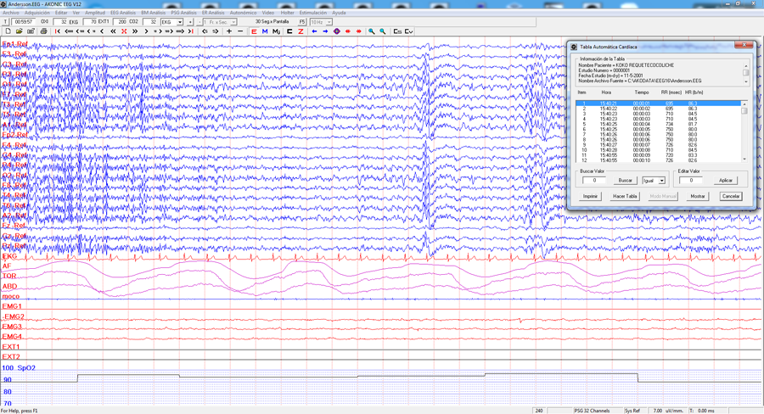Click the Buscar button in the cardiac table
Screen dimensions: 764x414
[625, 181]
